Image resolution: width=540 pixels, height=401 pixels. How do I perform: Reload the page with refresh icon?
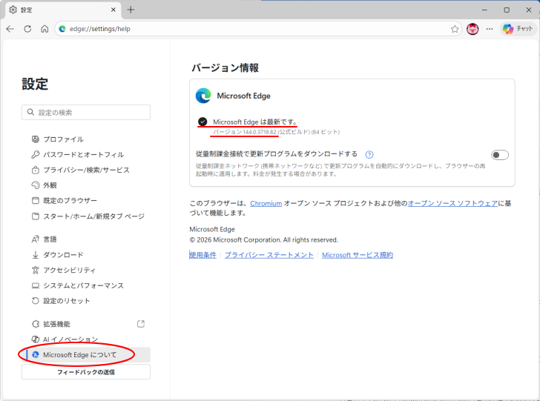[27, 29]
